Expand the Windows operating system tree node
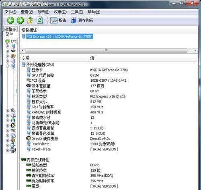The image size is (201, 190). pos(7,56)
